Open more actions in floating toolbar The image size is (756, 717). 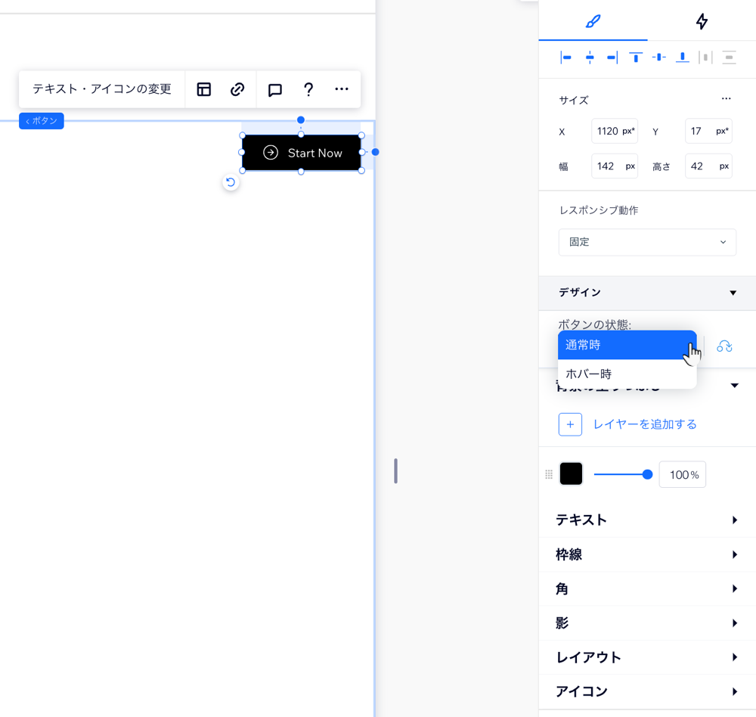tap(342, 89)
